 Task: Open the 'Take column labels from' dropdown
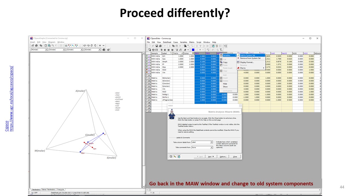click(x=211, y=142)
